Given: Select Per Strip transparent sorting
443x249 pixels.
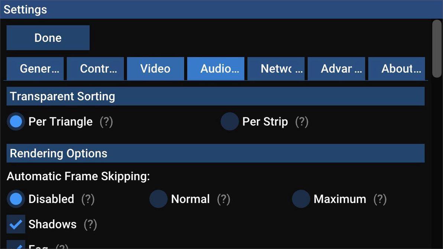Looking at the screenshot, I should click(229, 120).
